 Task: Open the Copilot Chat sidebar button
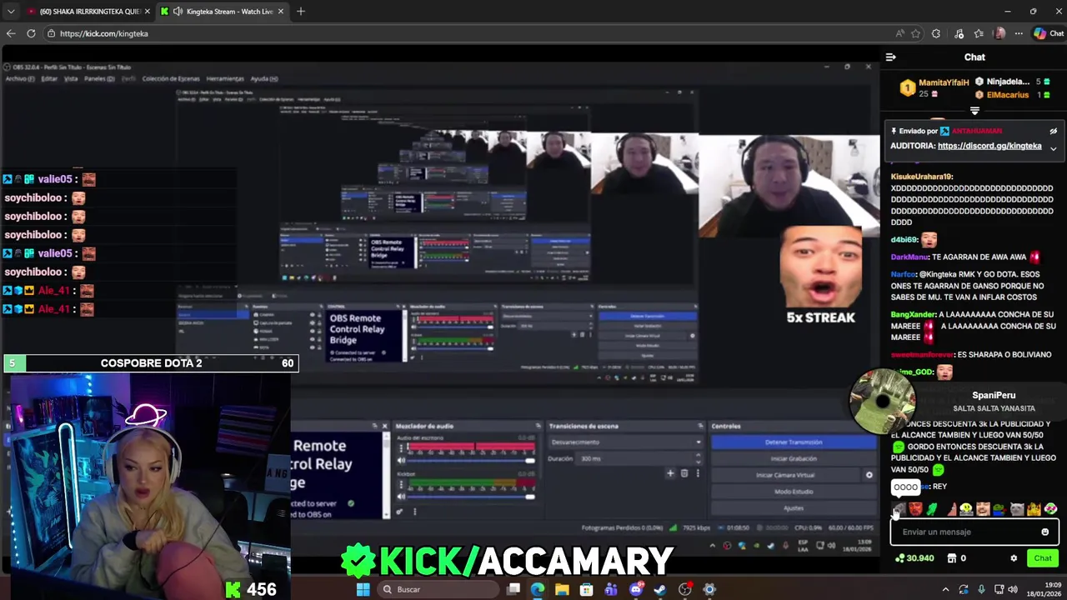pos(1049,33)
